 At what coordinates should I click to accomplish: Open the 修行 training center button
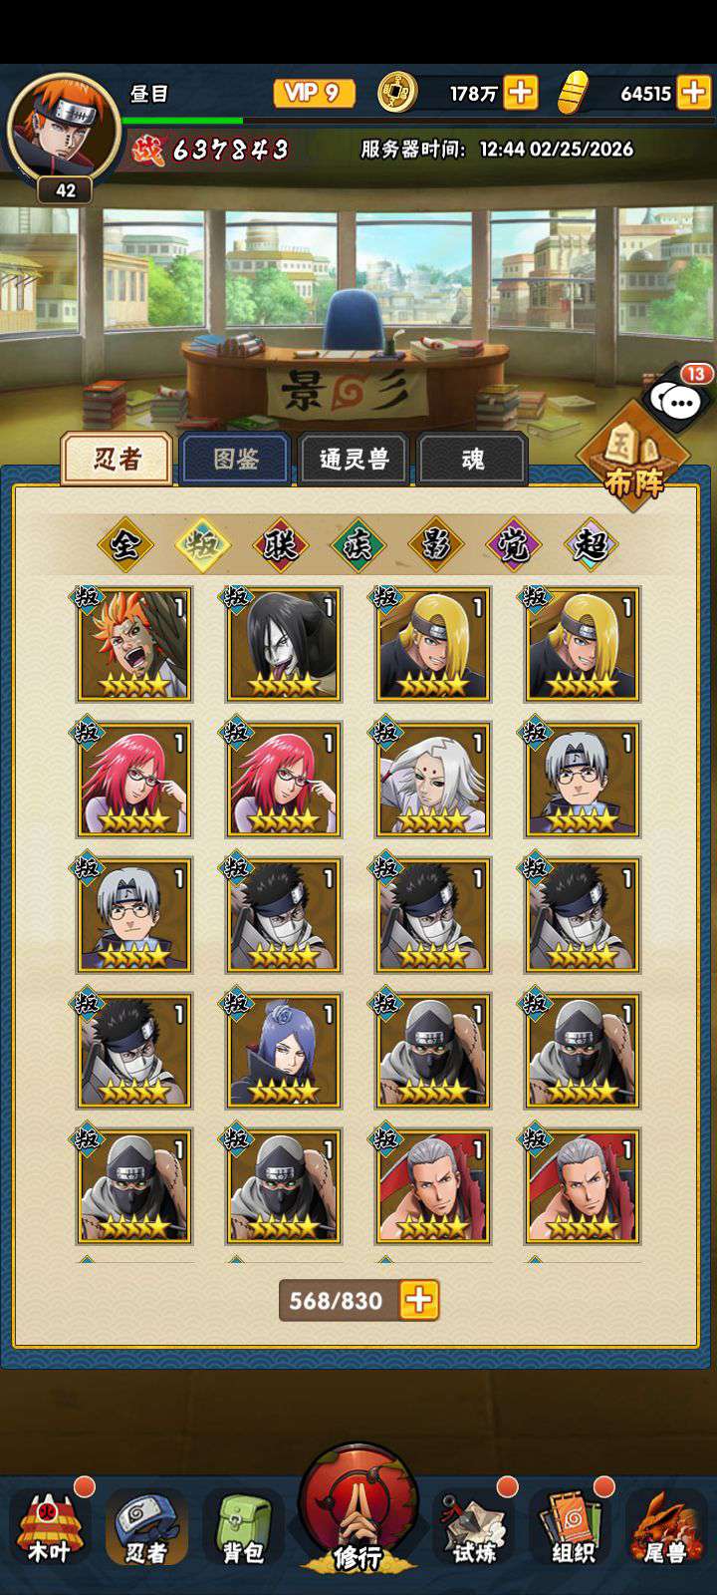(x=358, y=1512)
